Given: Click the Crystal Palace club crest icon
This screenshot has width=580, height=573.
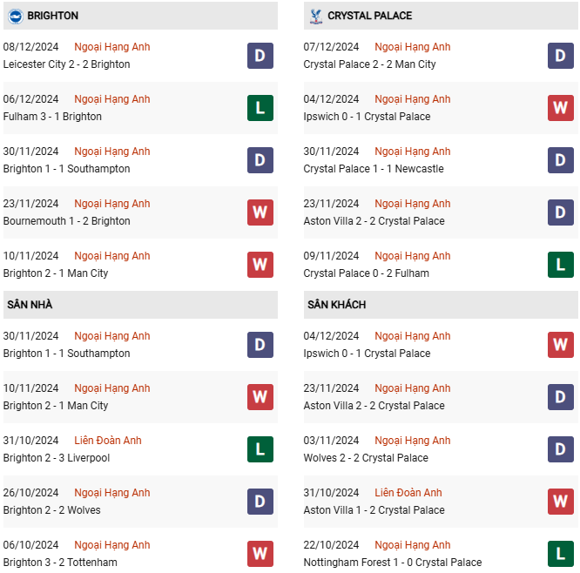Looking at the screenshot, I should click(315, 16).
